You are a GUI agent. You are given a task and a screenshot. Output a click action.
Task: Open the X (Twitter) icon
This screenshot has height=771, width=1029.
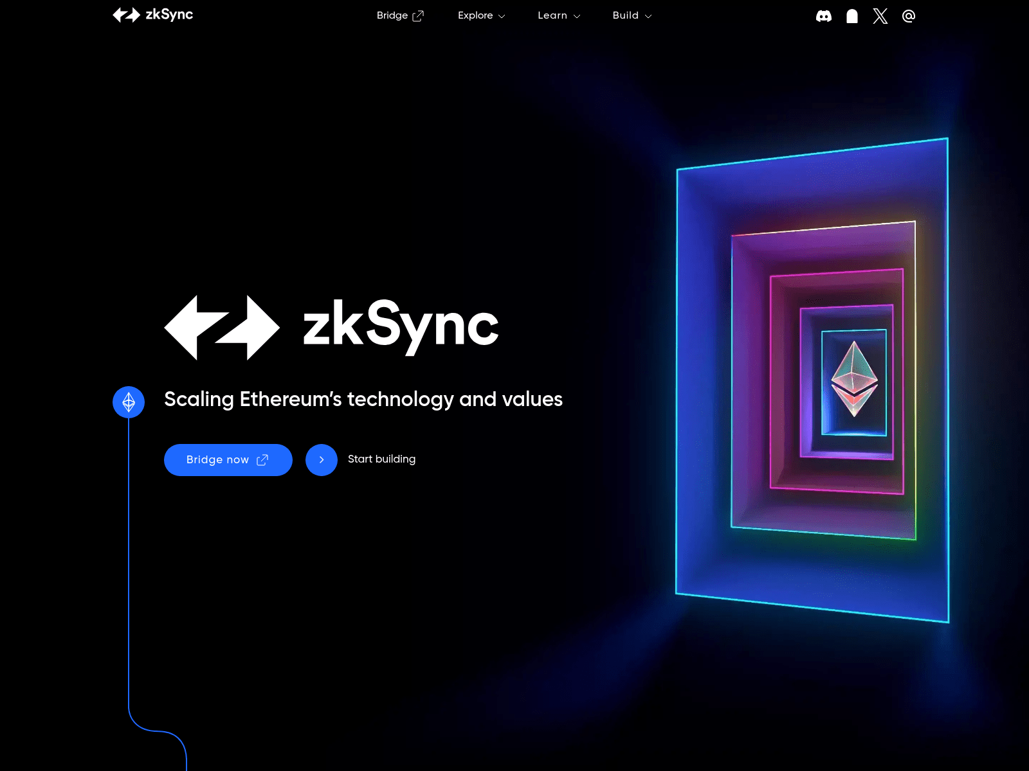[880, 16]
